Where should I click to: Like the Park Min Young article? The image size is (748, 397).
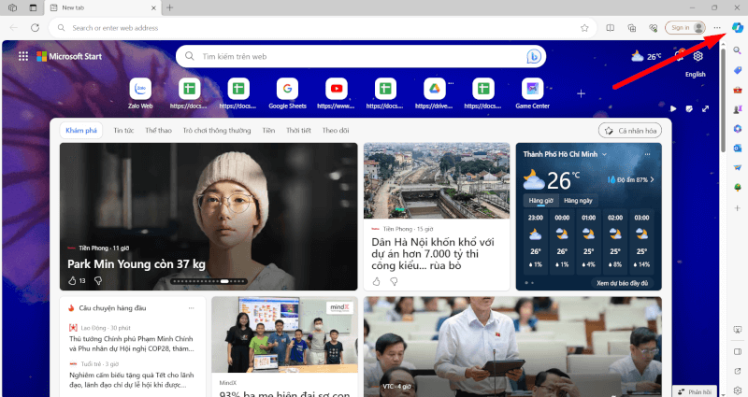(72, 280)
